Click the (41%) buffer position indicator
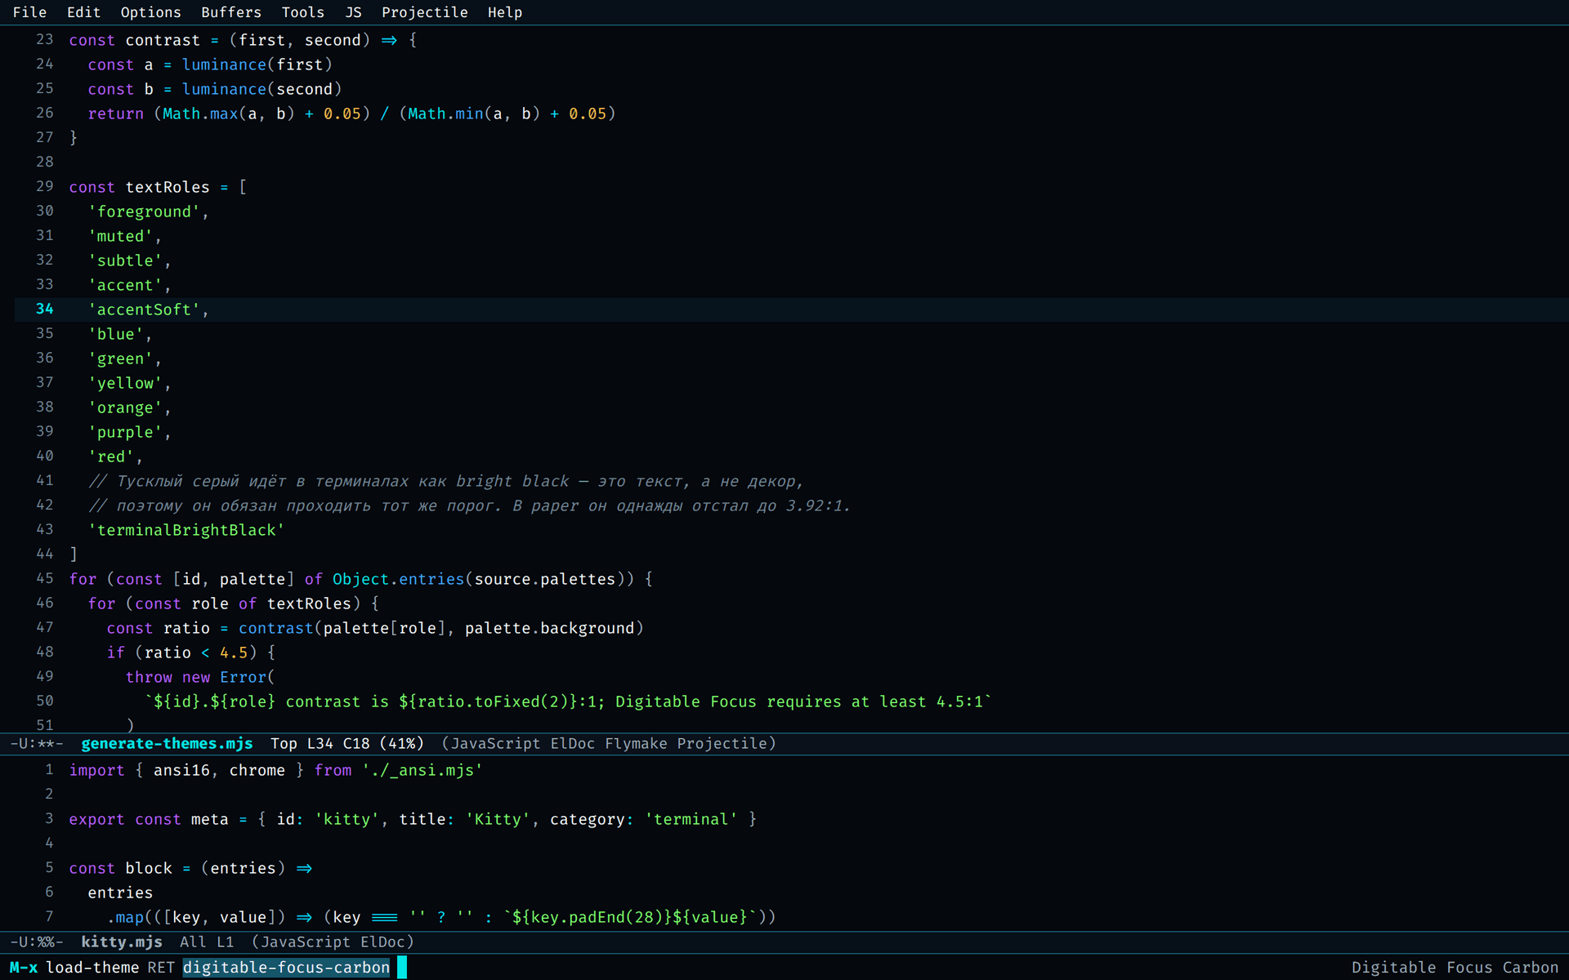Viewport: 1569px width, 980px height. [401, 743]
